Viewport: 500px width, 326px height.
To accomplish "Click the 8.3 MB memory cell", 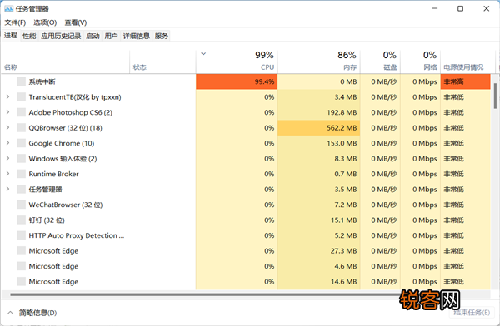I will click(319, 158).
